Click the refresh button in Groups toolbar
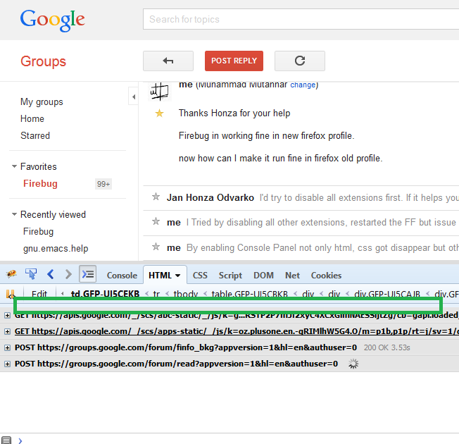Viewport: 459px width, 444px height. [x=299, y=61]
